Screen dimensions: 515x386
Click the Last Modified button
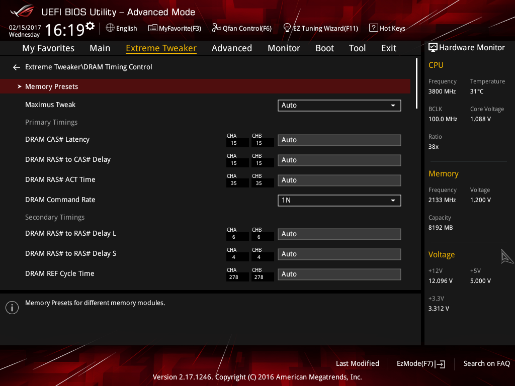[x=357, y=363]
